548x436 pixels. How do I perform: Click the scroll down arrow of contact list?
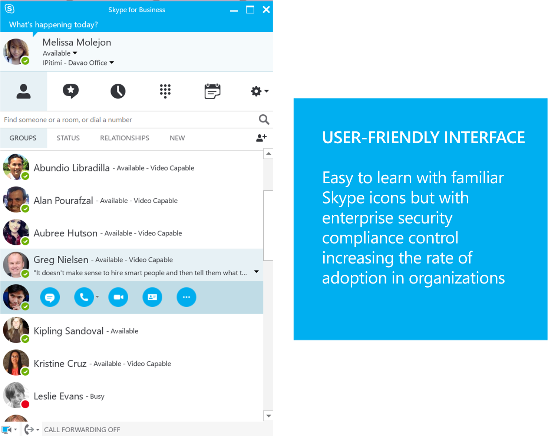point(268,416)
